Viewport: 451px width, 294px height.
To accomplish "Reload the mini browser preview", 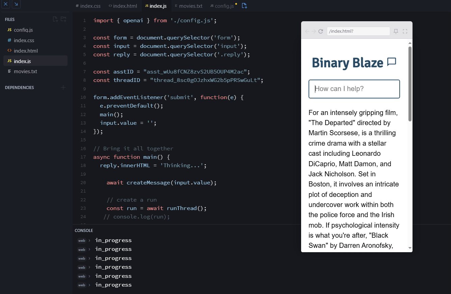I will pos(321,31).
